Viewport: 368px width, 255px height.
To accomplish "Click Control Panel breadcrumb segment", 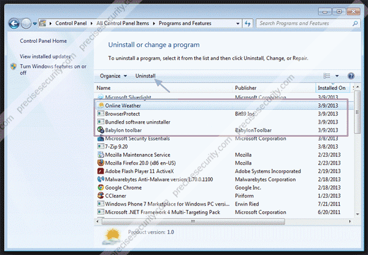I will (x=71, y=23).
